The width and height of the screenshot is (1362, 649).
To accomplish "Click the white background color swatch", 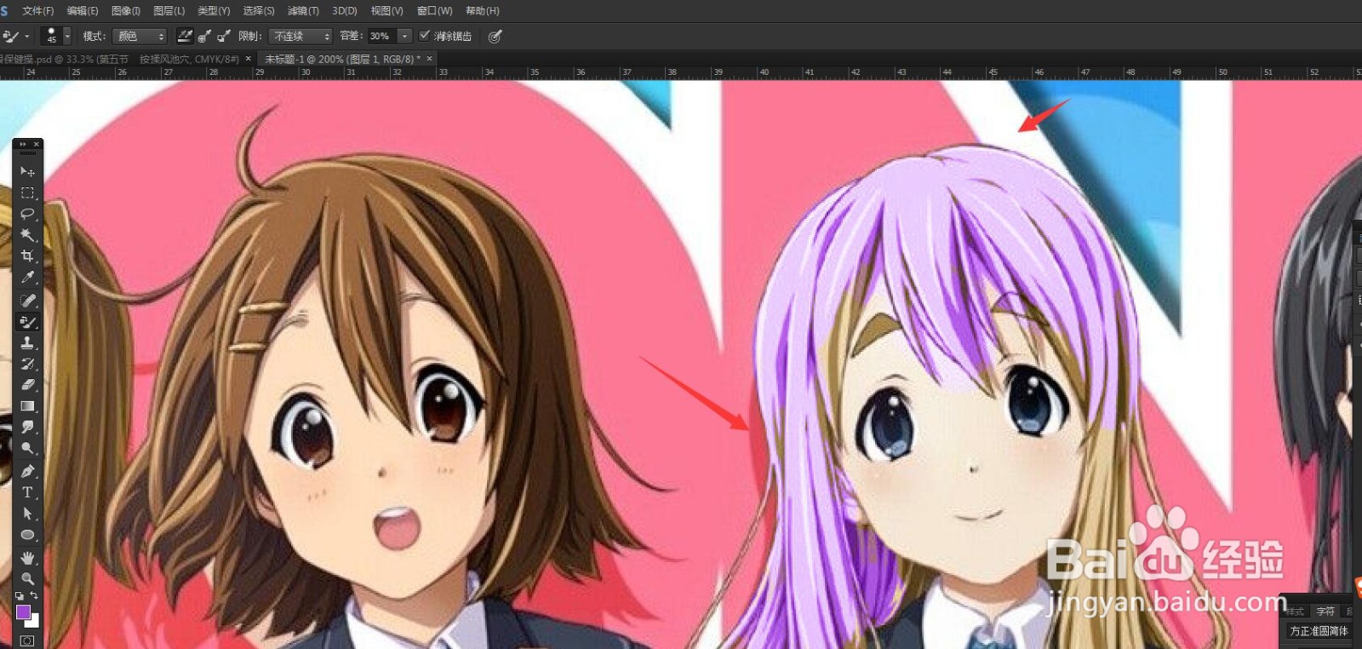I will pyautogui.click(x=34, y=622).
